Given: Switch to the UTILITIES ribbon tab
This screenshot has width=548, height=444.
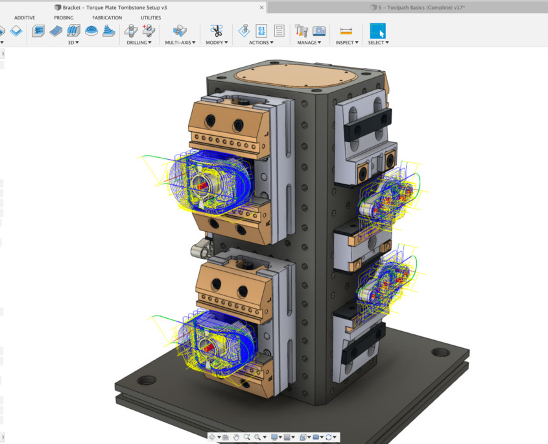Looking at the screenshot, I should [151, 18].
